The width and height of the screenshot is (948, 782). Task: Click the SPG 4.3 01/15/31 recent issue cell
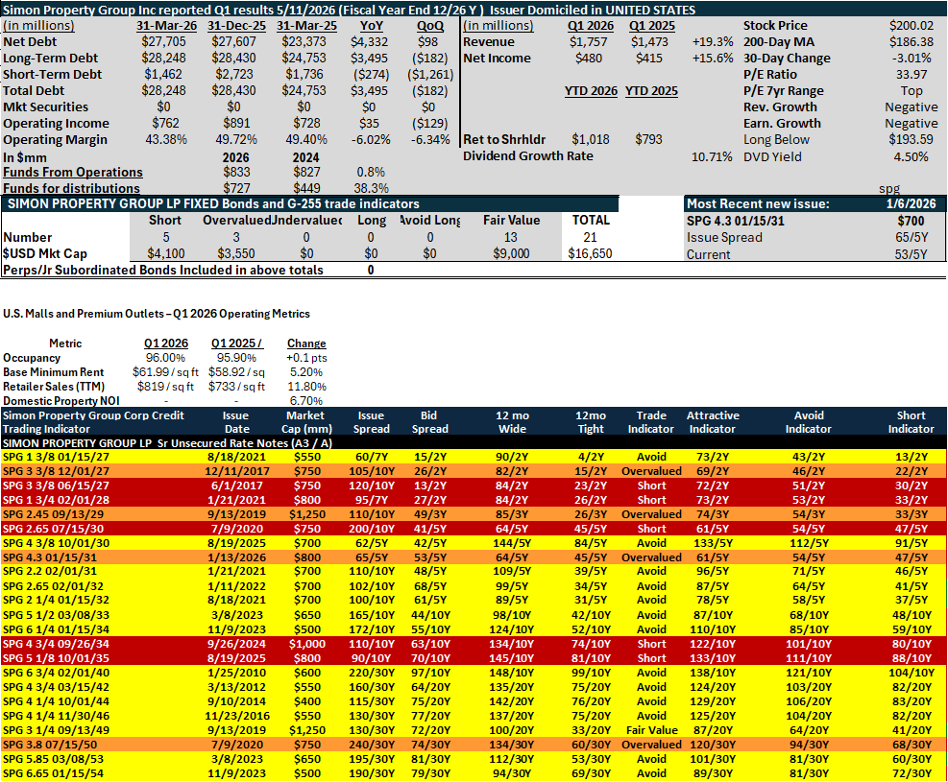[735, 221]
